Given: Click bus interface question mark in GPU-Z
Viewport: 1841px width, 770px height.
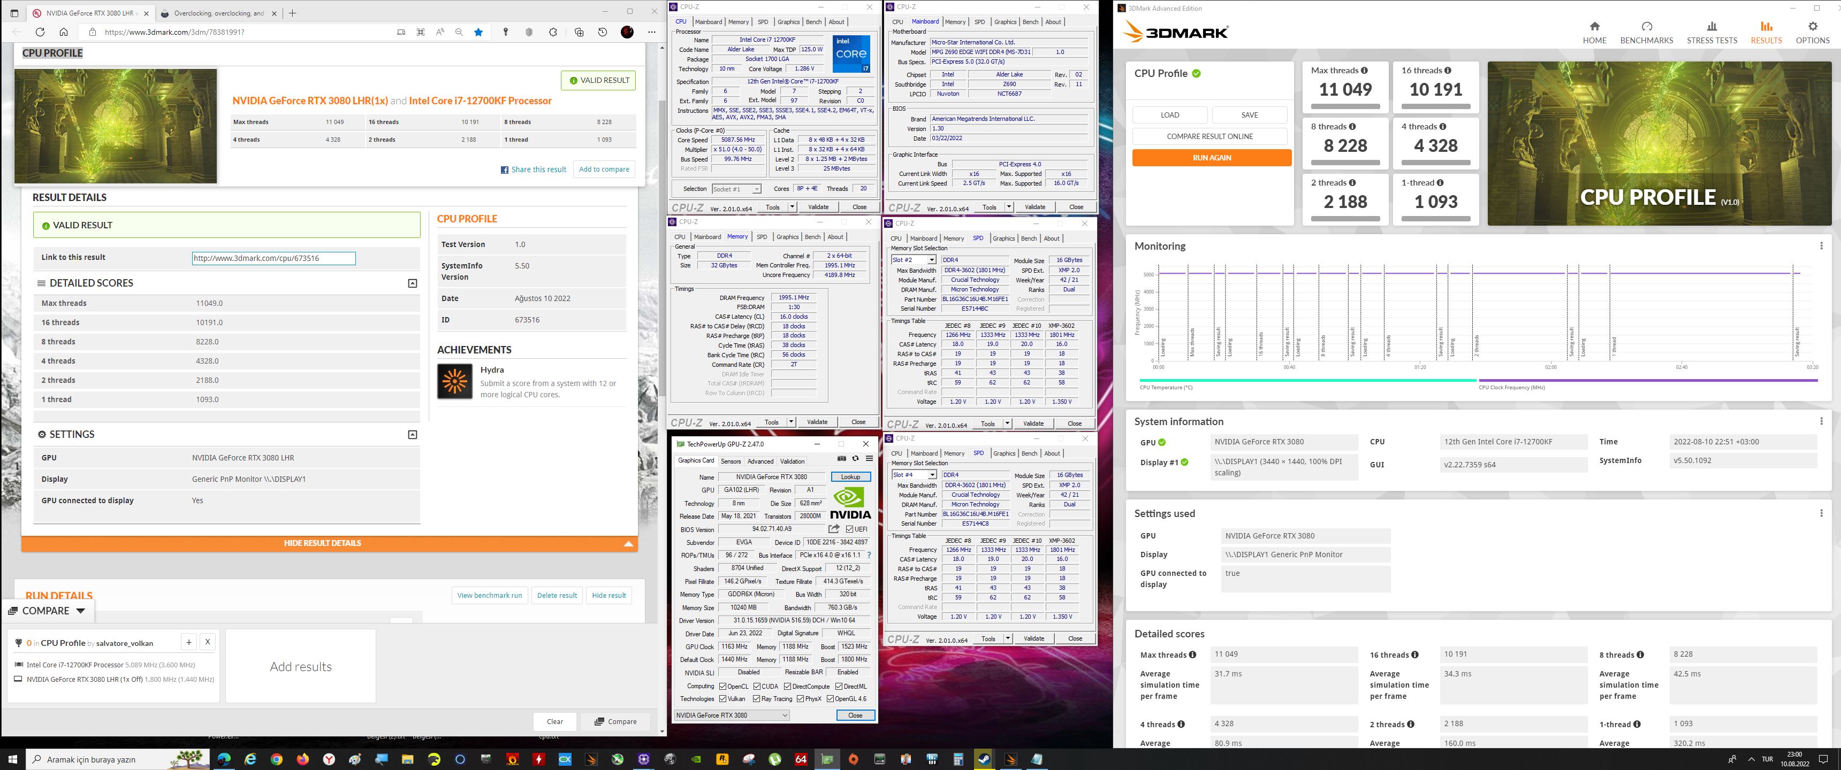Looking at the screenshot, I should (x=869, y=555).
